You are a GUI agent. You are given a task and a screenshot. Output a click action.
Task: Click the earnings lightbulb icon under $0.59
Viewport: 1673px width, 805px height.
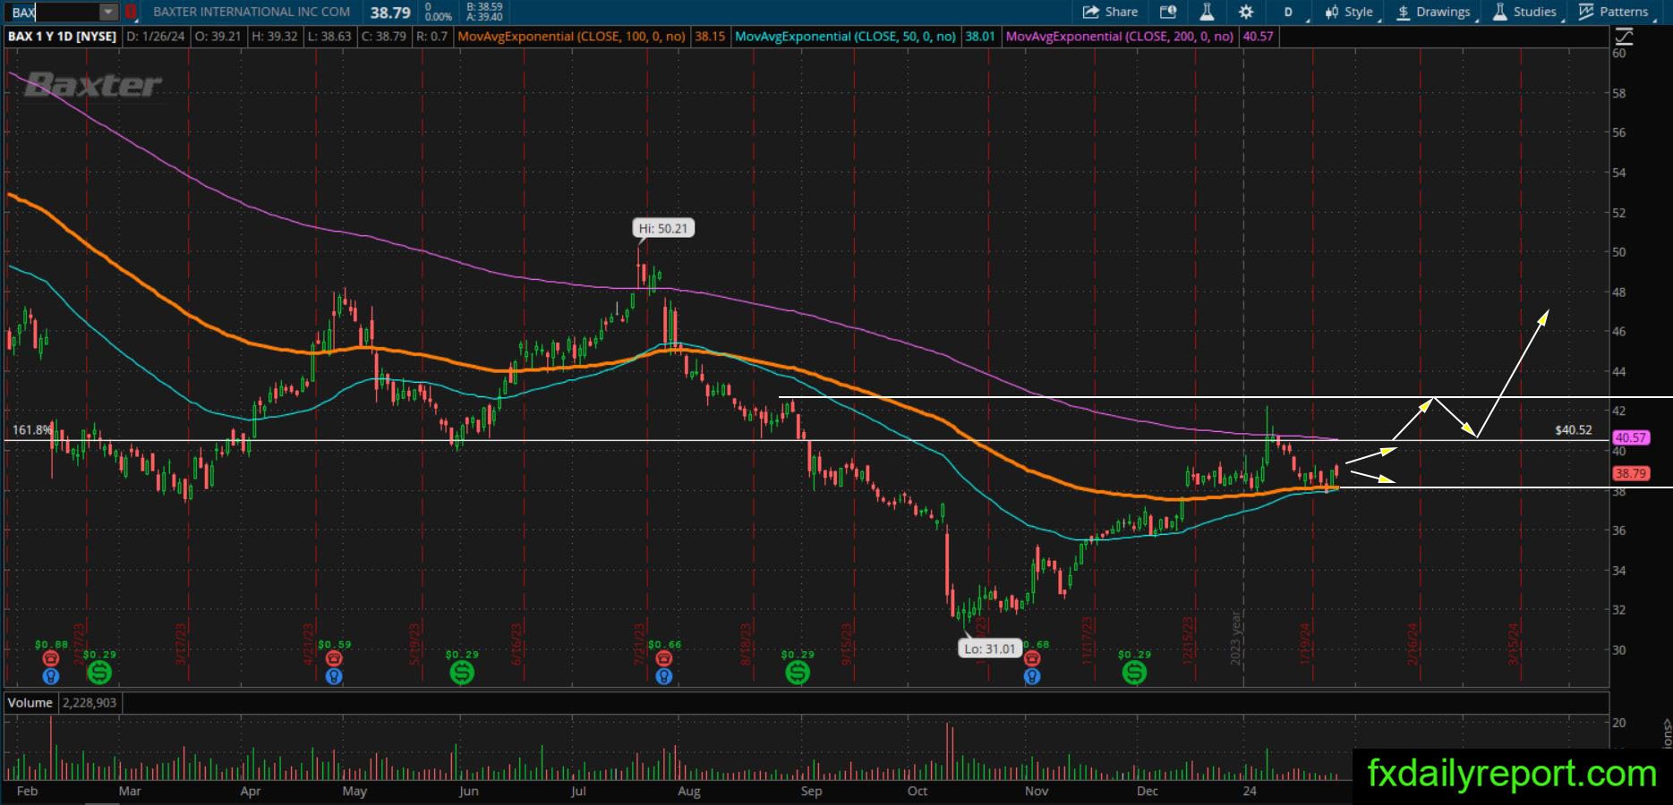click(334, 676)
